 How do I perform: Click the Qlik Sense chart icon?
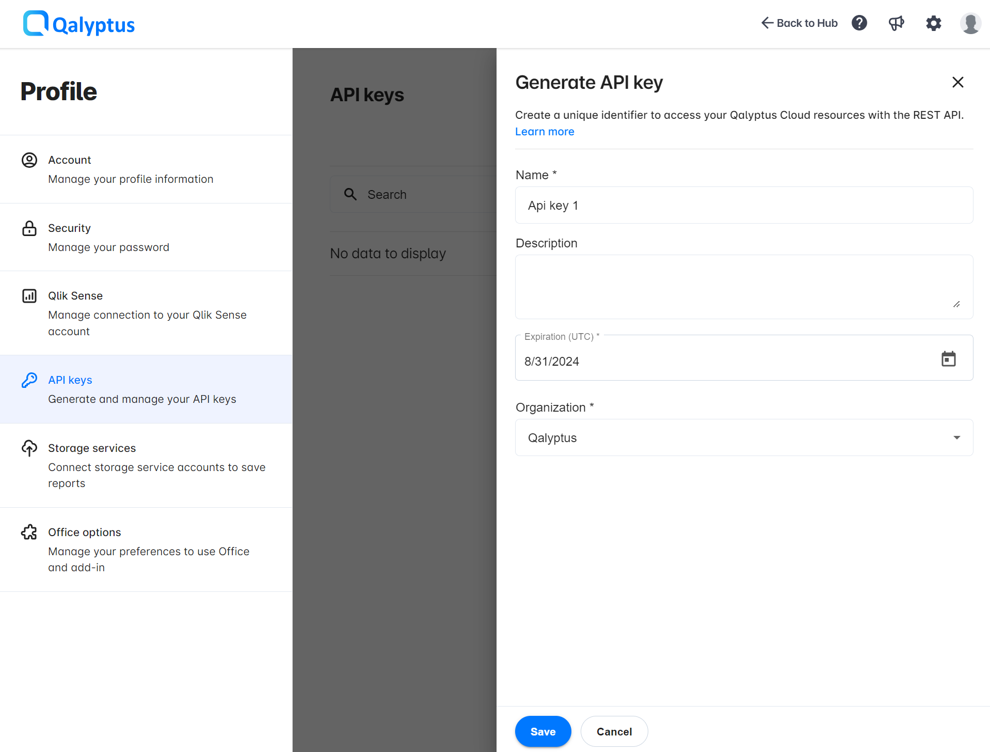click(x=29, y=295)
